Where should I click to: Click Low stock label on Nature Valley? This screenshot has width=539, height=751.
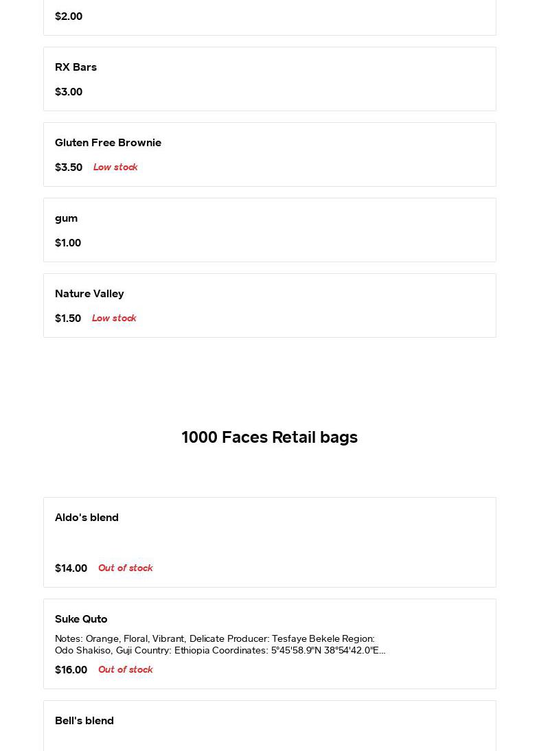pyautogui.click(x=114, y=319)
